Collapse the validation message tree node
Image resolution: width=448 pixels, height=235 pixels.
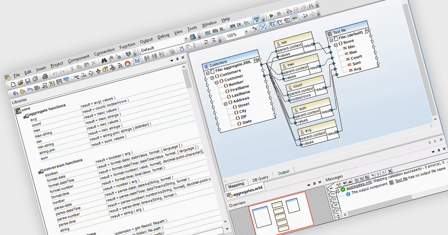[337, 191]
